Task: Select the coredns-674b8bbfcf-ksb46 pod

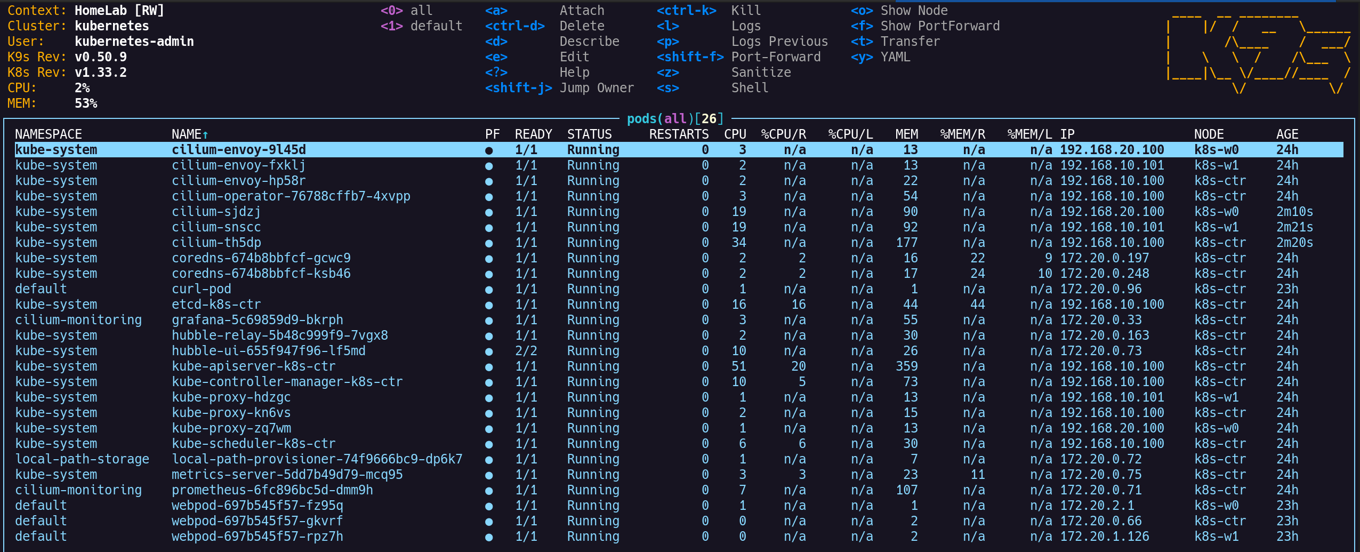Action: [679, 274]
